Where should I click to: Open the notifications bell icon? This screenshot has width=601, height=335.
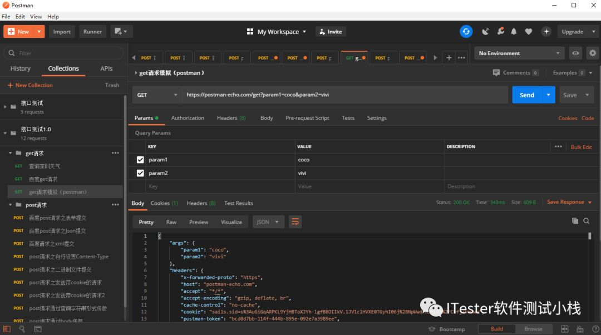click(514, 31)
